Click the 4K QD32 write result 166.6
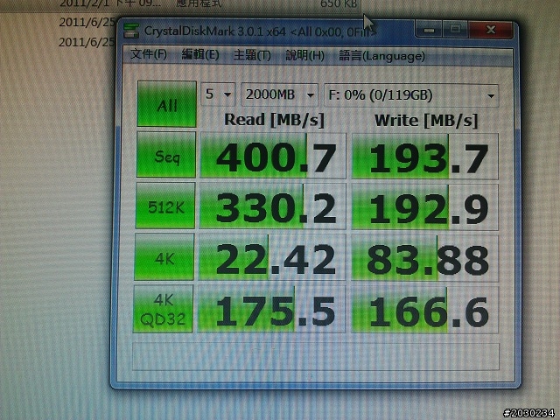The image size is (560, 420). [425, 310]
